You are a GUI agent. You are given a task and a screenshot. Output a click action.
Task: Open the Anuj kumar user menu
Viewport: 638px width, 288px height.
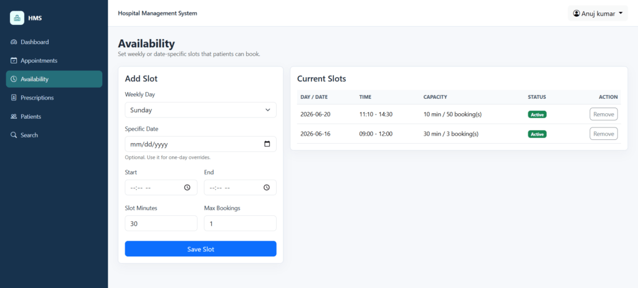click(598, 14)
